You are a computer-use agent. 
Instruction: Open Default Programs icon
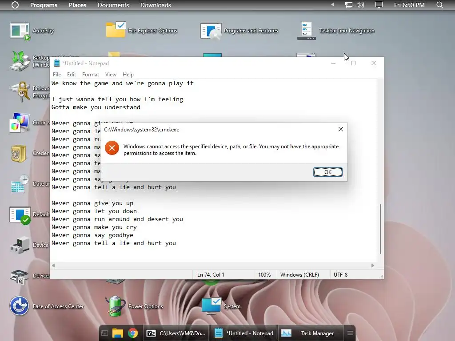pos(20,215)
